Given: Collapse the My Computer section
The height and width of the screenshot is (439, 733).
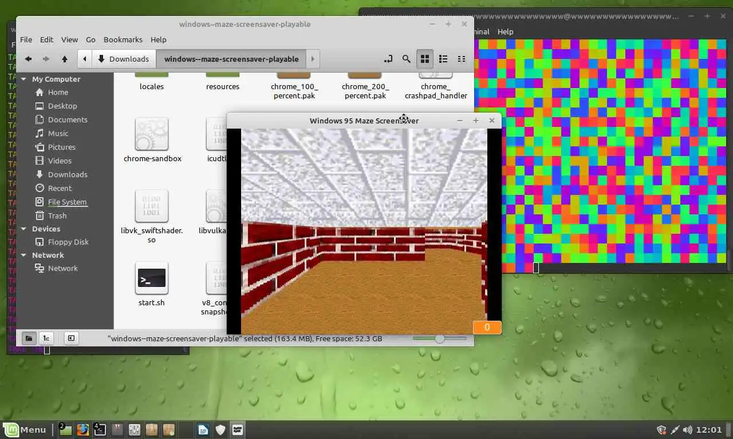Looking at the screenshot, I should click(x=23, y=79).
